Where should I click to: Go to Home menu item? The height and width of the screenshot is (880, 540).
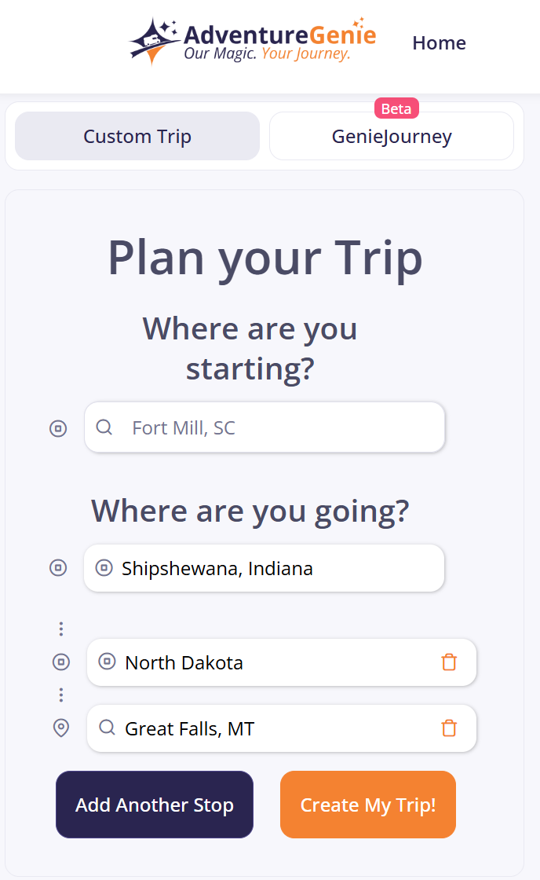point(439,42)
